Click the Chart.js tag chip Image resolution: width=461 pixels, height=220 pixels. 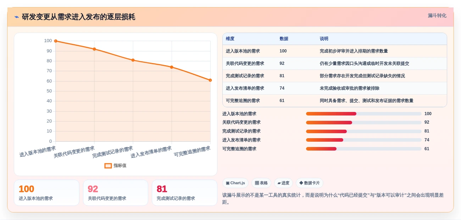235,183
